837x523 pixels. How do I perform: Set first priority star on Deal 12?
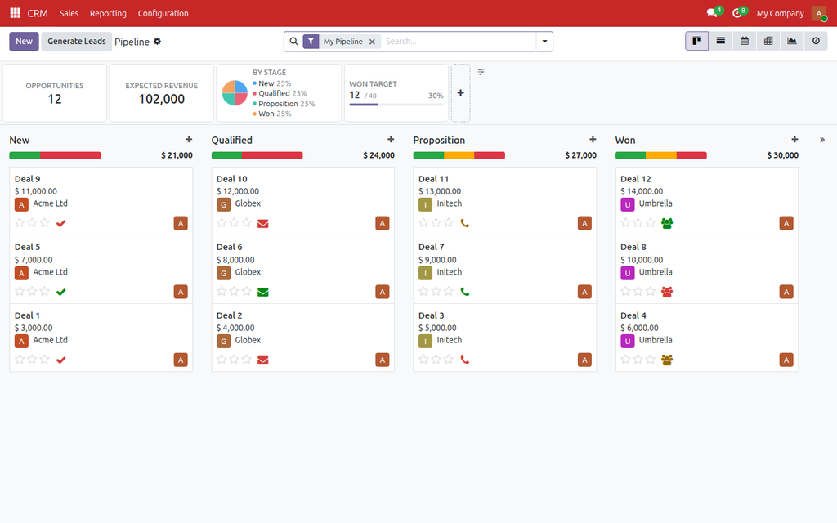(x=625, y=222)
